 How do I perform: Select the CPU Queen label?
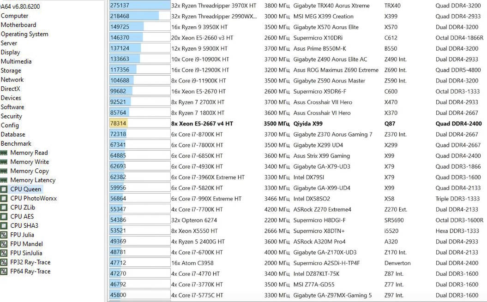25,189
